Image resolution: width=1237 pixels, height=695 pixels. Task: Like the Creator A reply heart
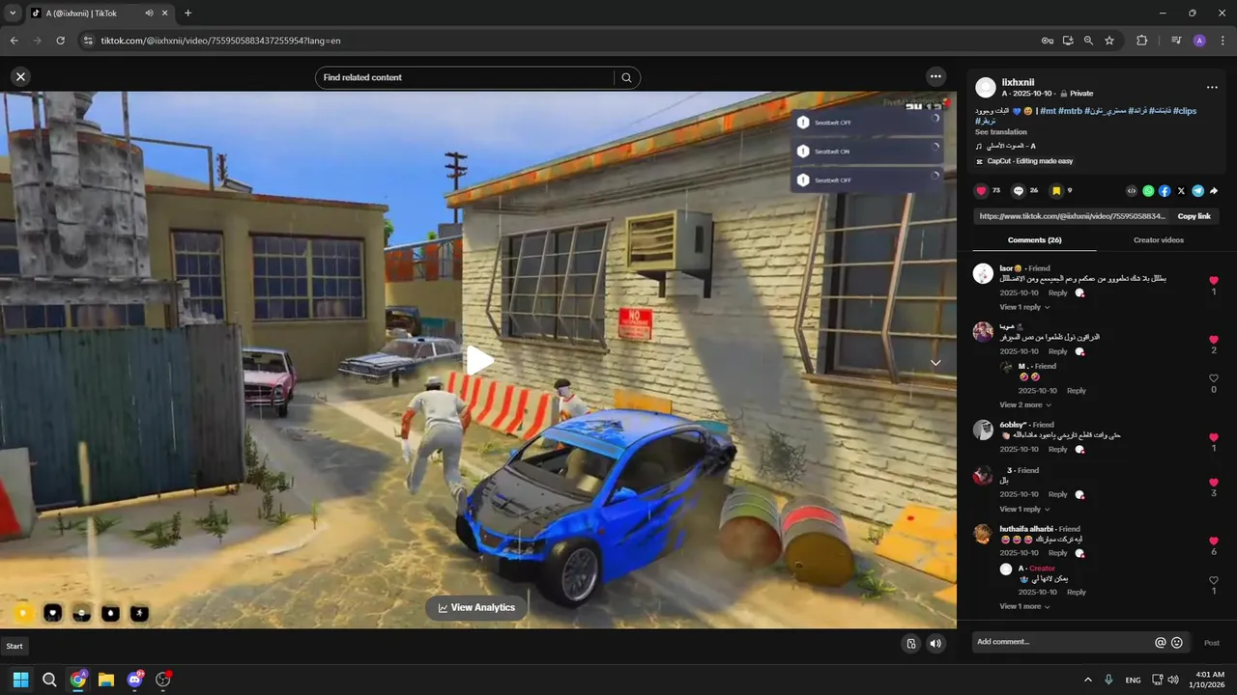click(x=1214, y=580)
